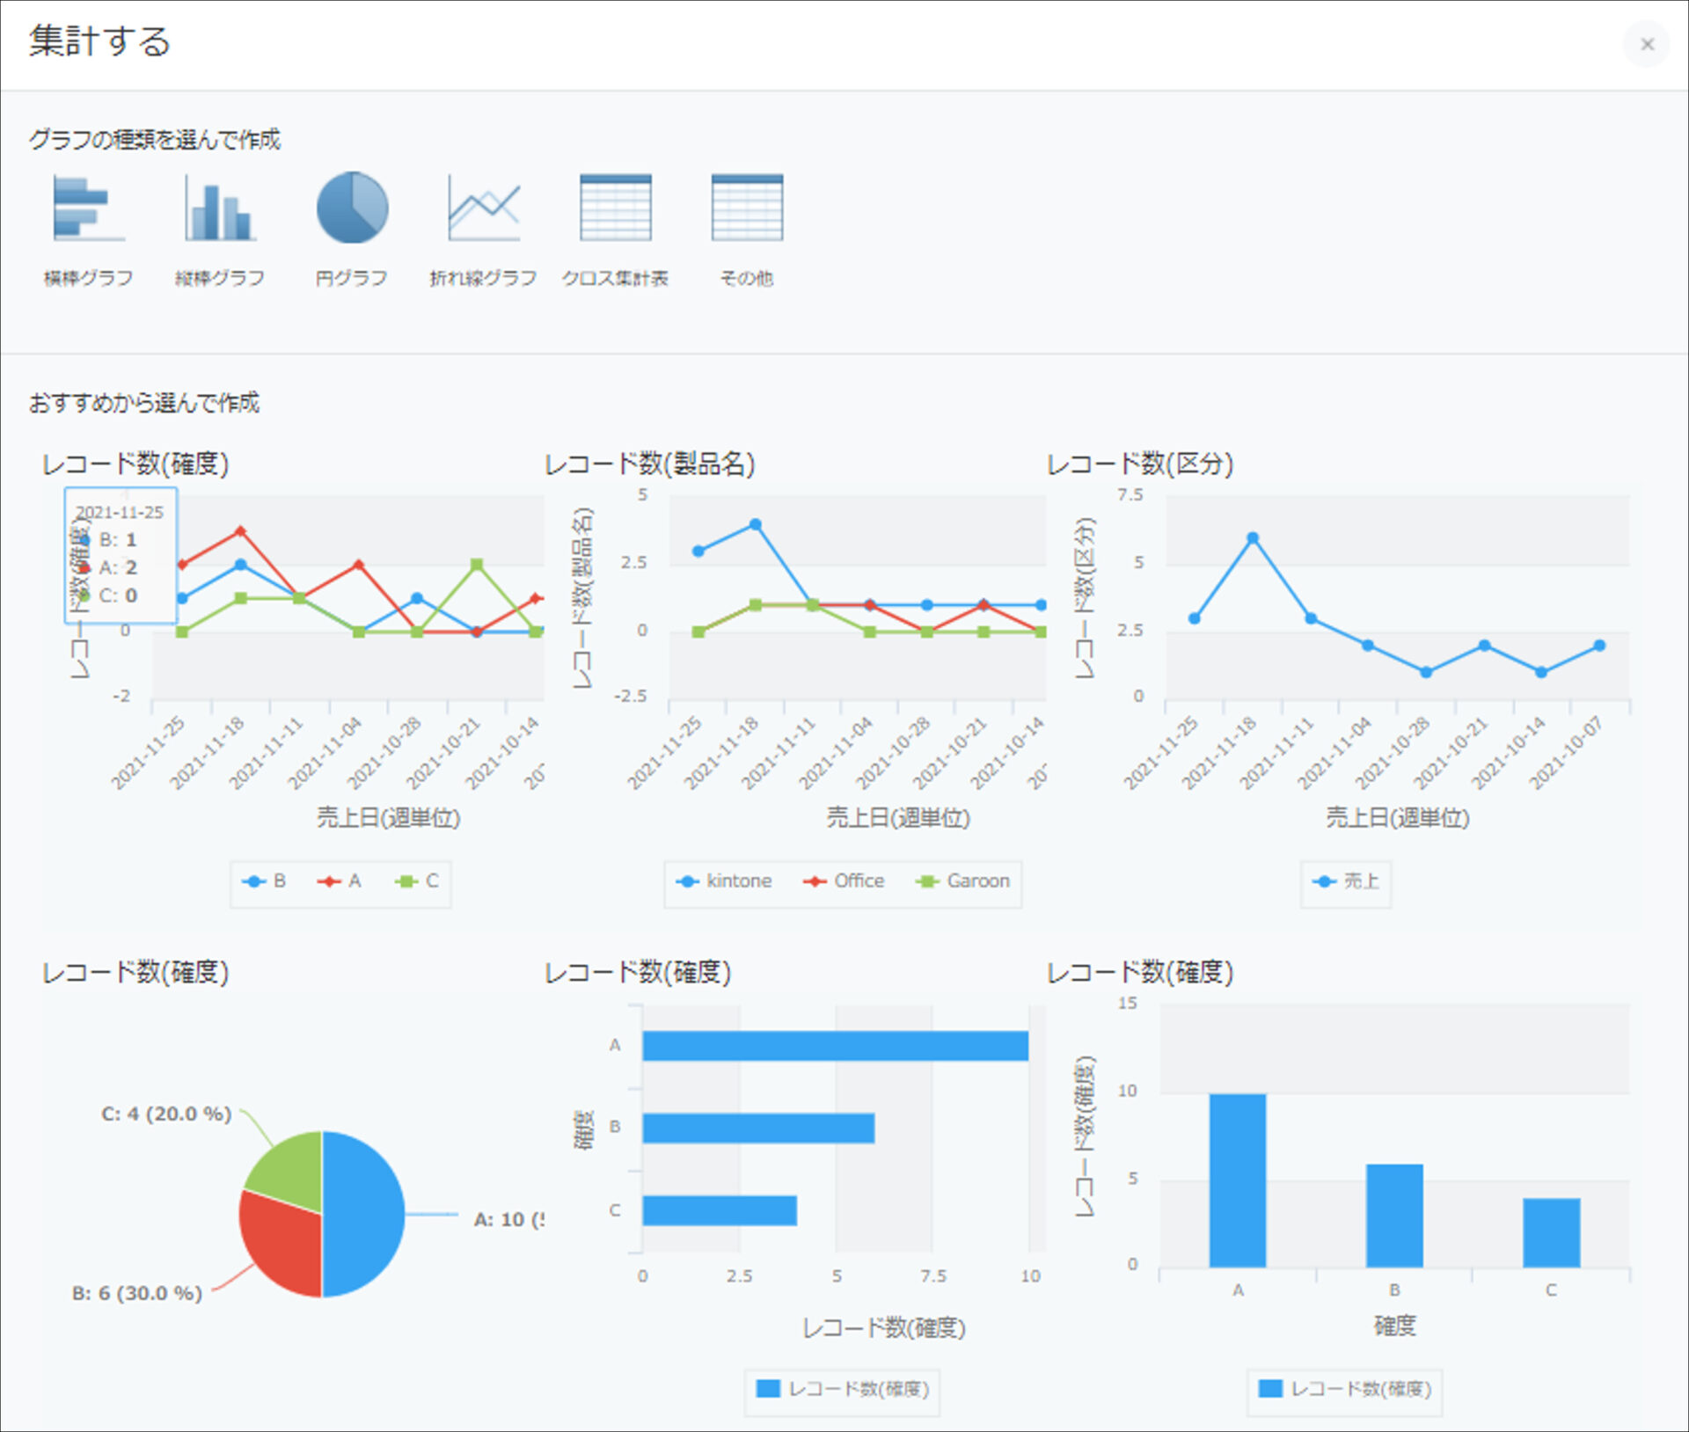Open the クロス集計表 cross table icon
1689x1432 pixels.
(616, 208)
